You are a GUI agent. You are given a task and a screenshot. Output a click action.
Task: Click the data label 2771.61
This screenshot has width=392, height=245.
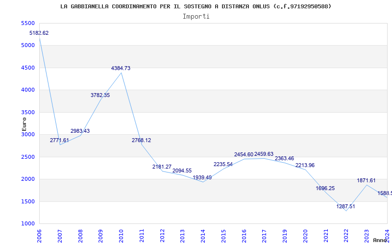(59, 140)
